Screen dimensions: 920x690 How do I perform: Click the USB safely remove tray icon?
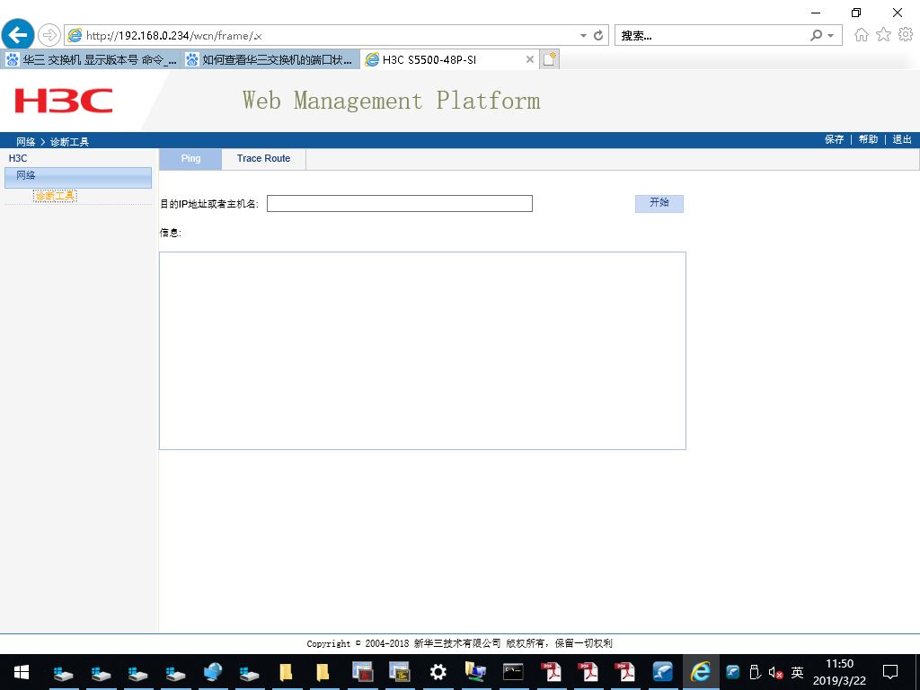(x=756, y=672)
